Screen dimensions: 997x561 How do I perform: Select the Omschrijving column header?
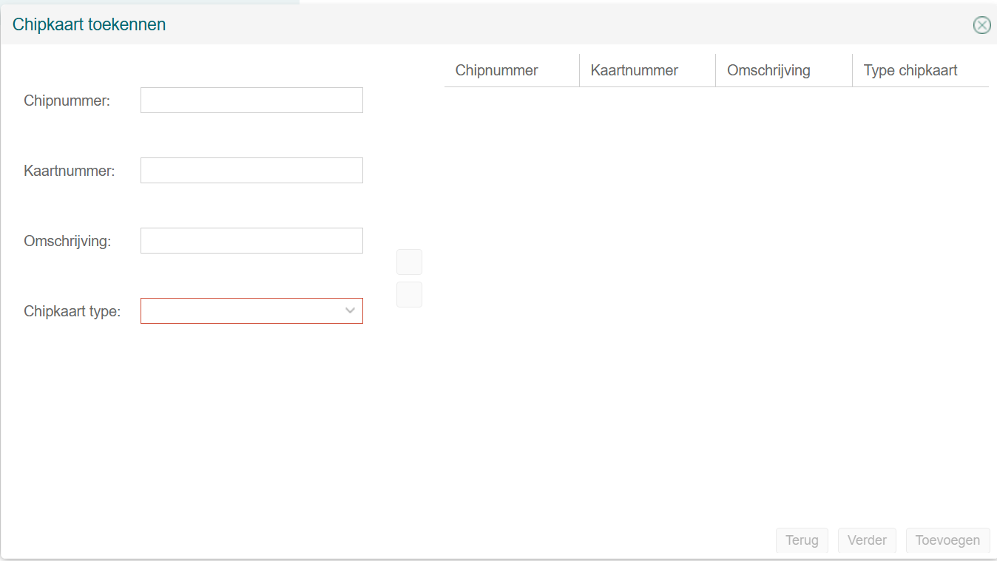pos(768,71)
